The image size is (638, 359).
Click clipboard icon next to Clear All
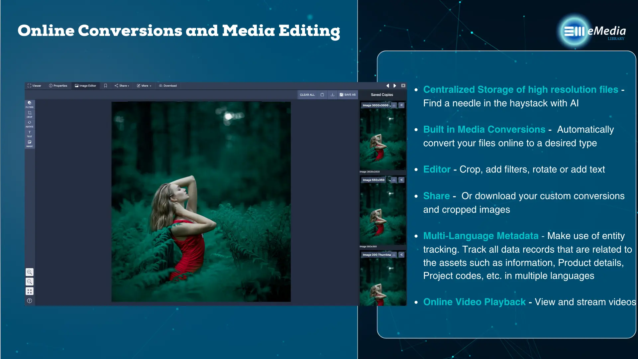click(x=322, y=95)
